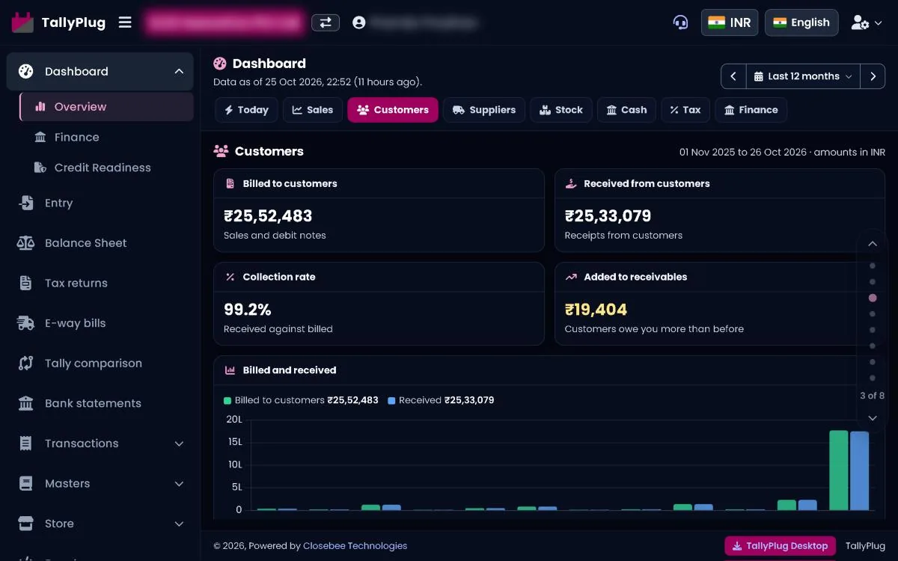Switch to Suppliers tab
The width and height of the screenshot is (898, 561).
[484, 110]
